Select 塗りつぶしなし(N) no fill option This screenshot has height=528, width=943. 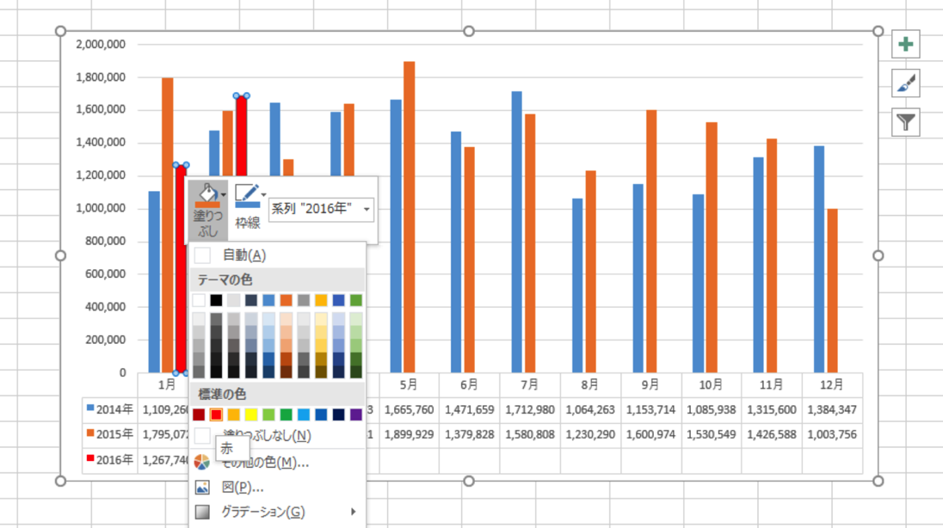[277, 435]
